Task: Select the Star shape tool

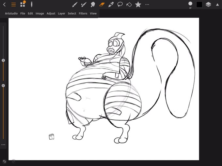Action: (x=138, y=5)
